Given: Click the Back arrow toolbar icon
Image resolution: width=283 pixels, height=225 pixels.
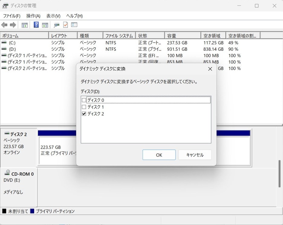Looking at the screenshot, I should click(x=4, y=25).
